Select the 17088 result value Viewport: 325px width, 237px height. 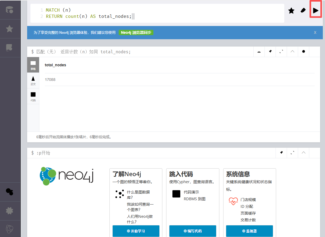click(50, 80)
